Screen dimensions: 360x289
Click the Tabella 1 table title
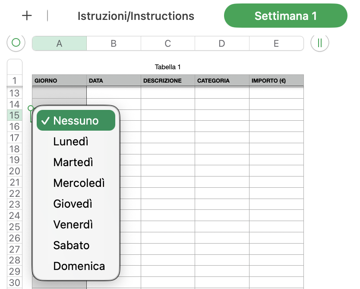coord(167,67)
